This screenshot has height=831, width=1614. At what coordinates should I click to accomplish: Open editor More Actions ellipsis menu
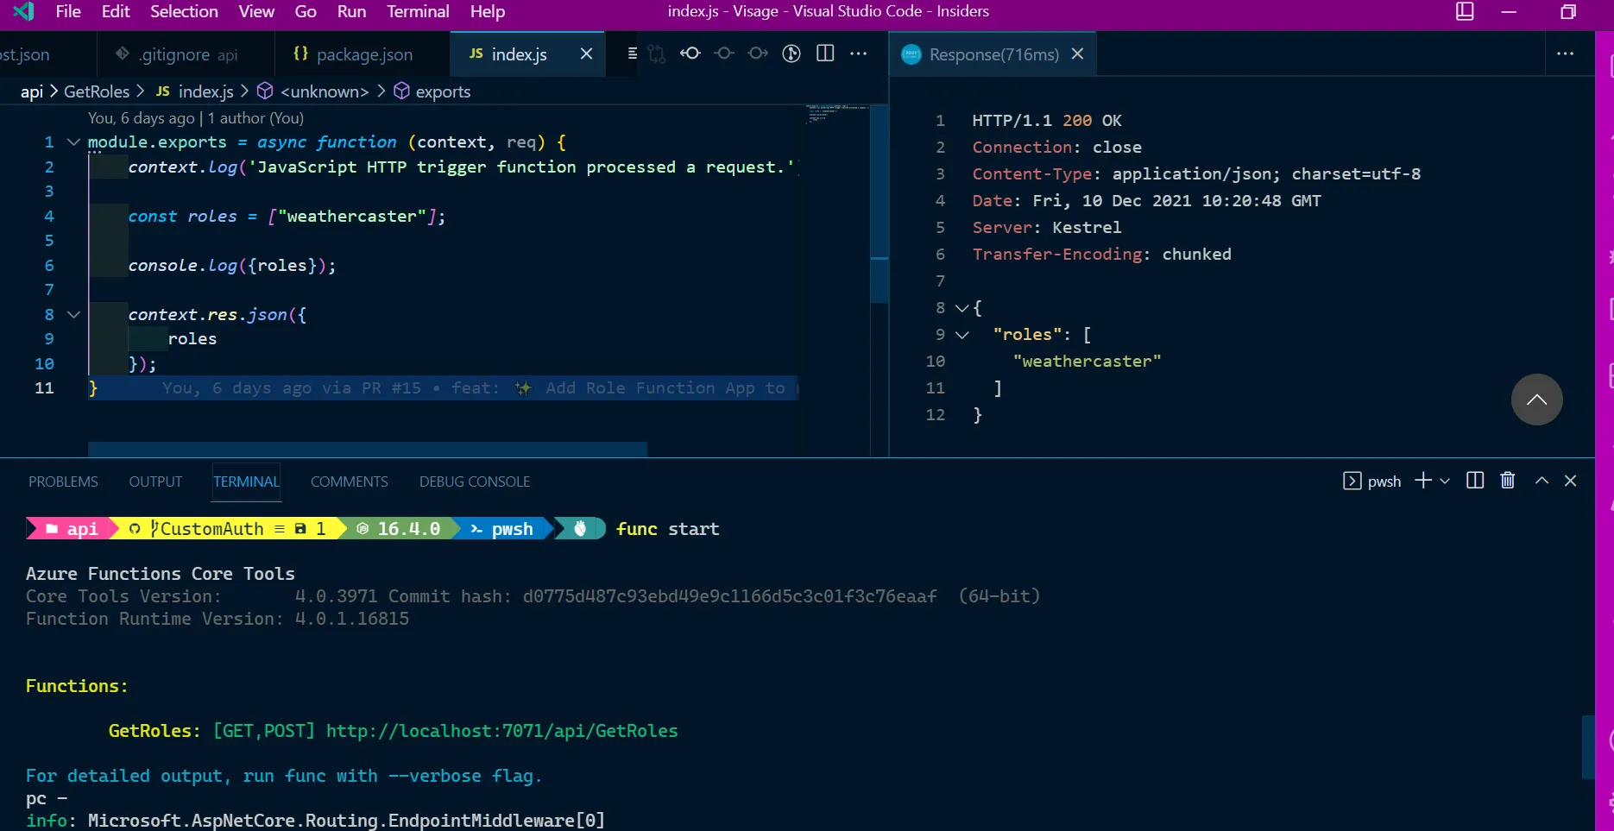(858, 54)
